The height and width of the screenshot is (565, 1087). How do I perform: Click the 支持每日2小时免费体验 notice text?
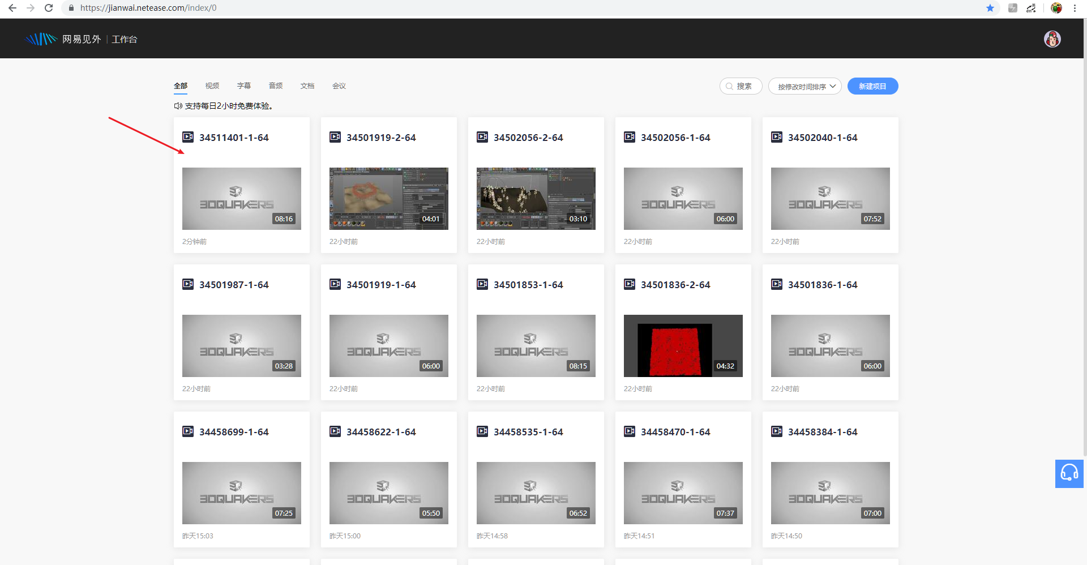pos(229,106)
